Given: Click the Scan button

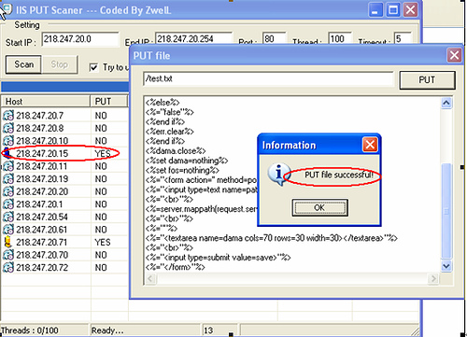Looking at the screenshot, I should pos(23,64).
